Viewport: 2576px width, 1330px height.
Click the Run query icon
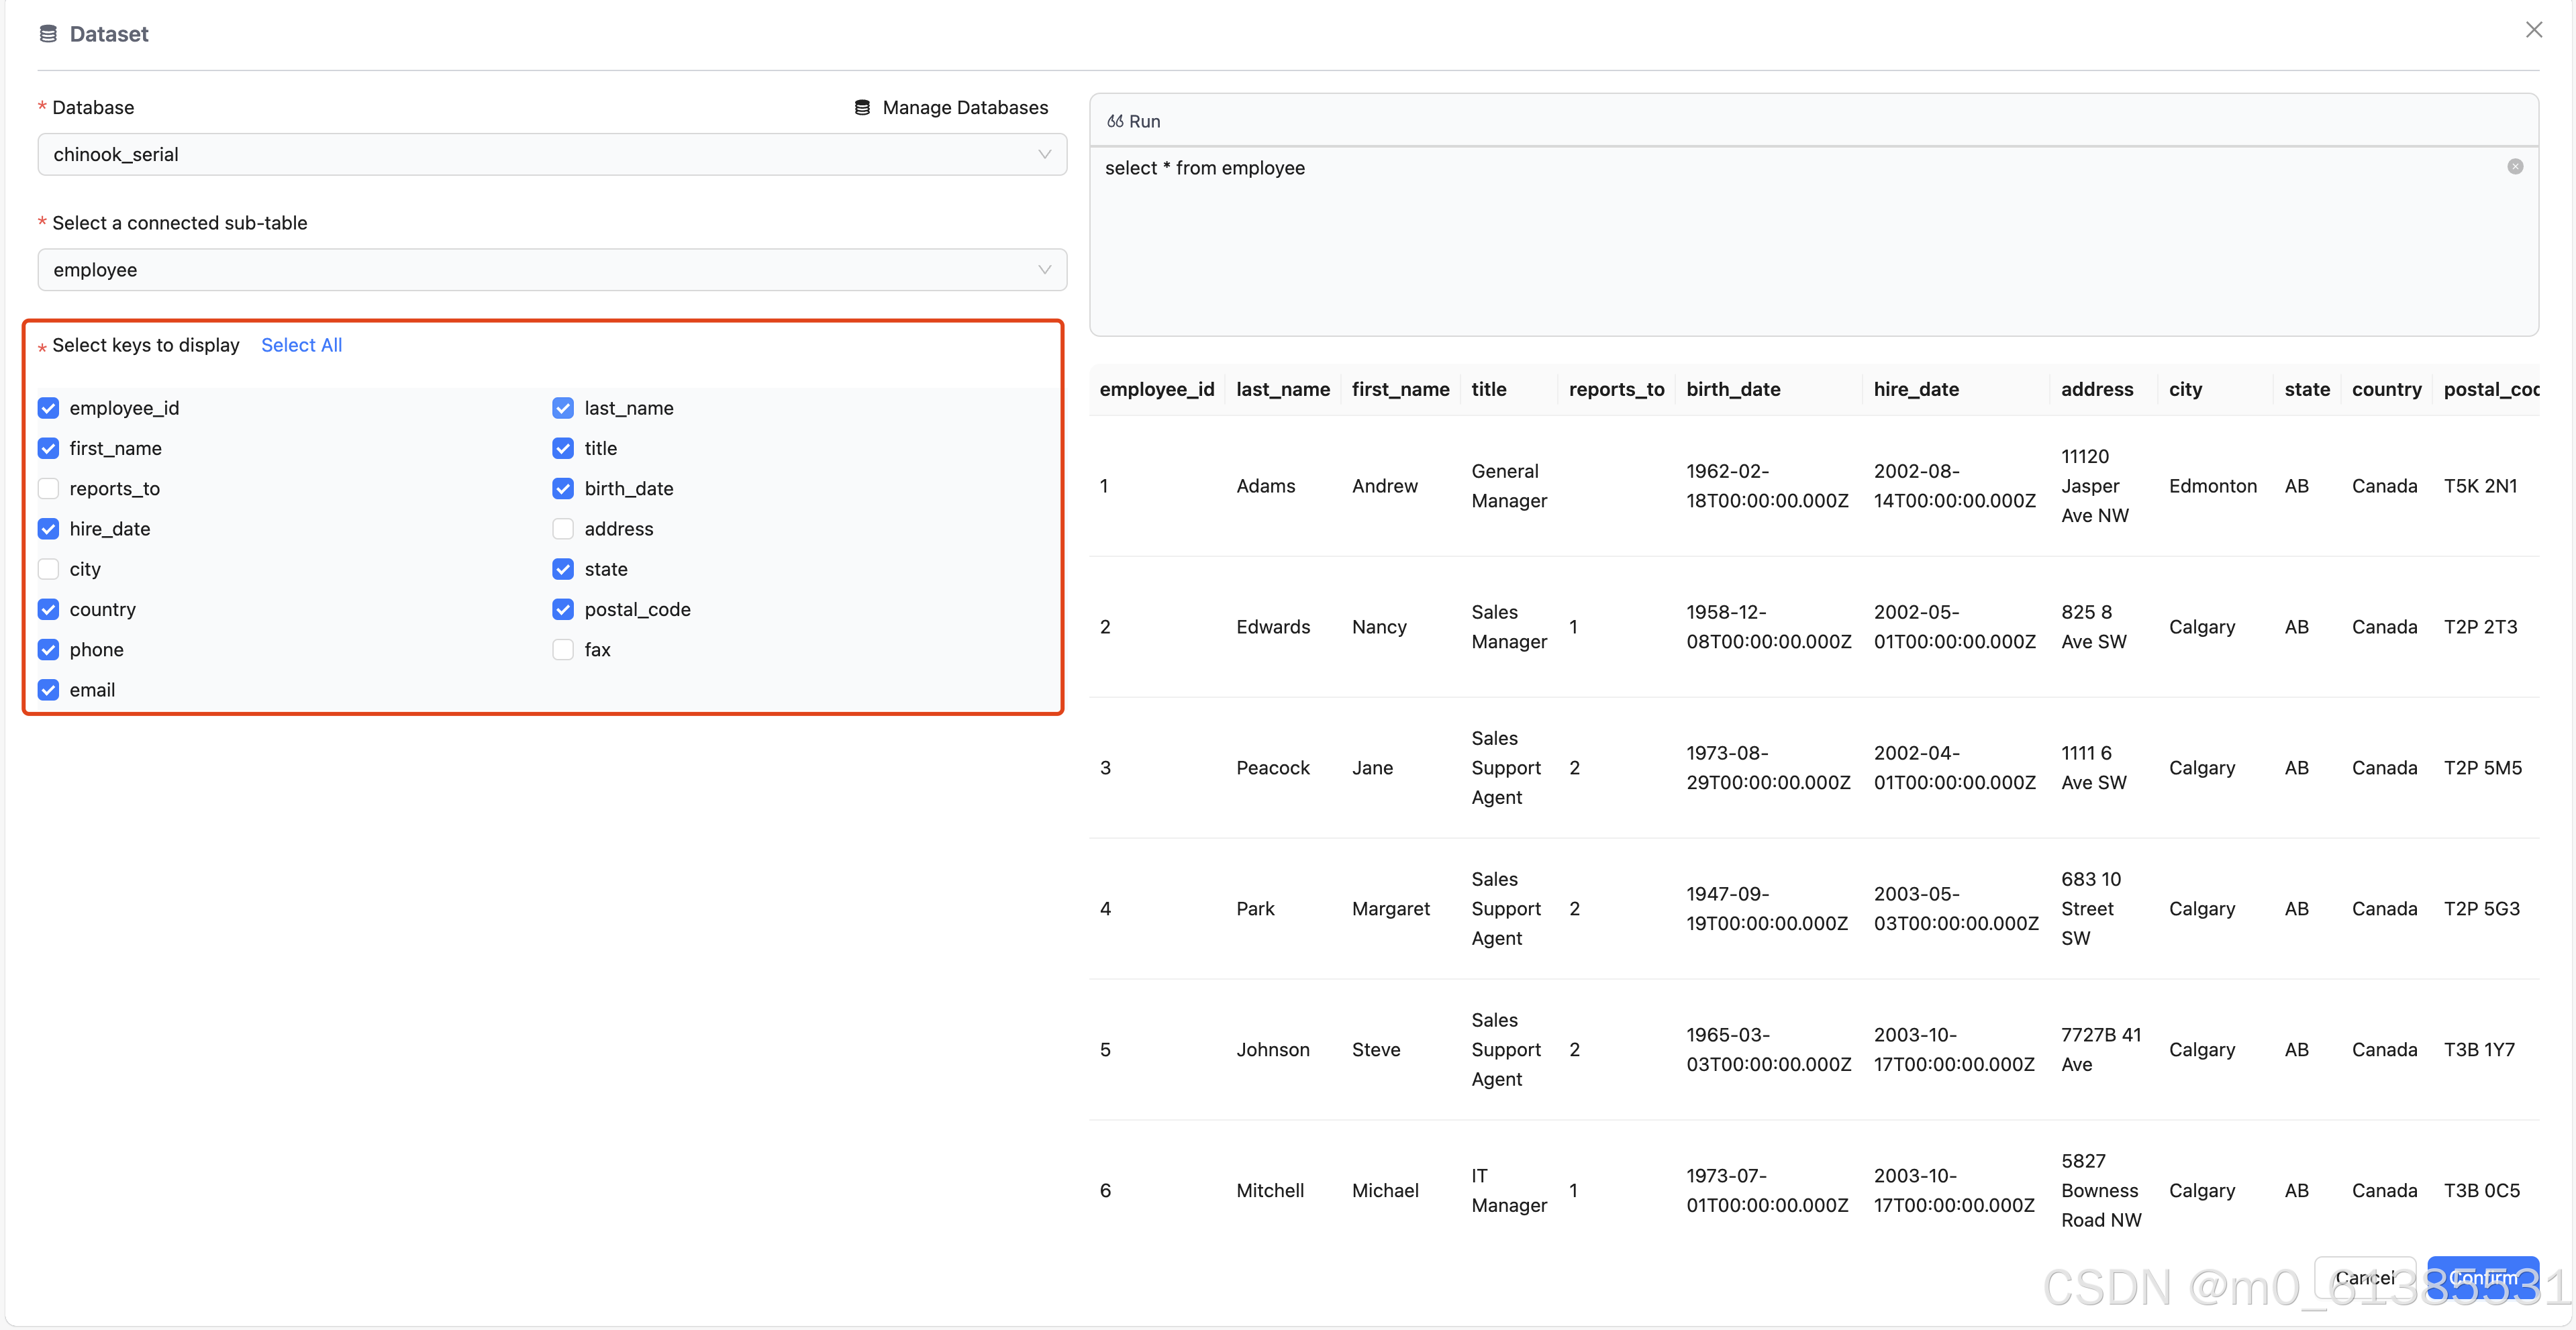(x=1115, y=121)
